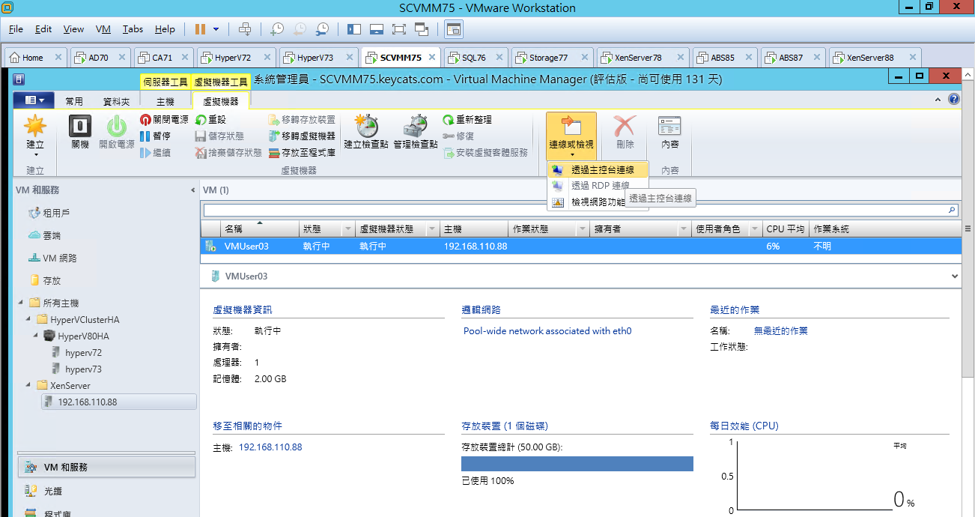The height and width of the screenshot is (517, 975).
Task: Close the SCVMM75 VMware tab
Action: pos(431,58)
